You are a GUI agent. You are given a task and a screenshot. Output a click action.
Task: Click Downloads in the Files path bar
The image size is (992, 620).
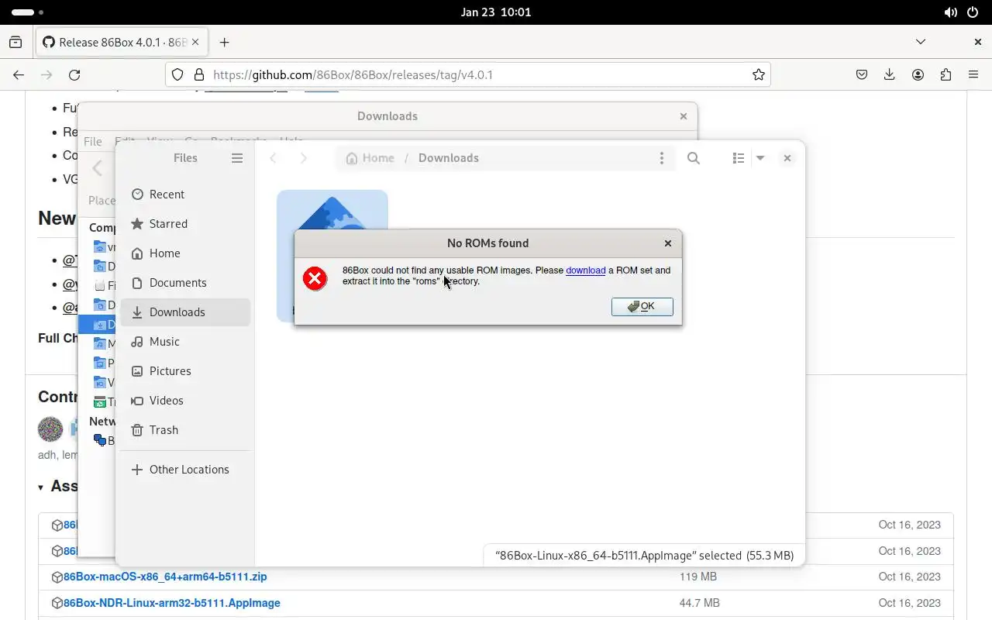(449, 158)
